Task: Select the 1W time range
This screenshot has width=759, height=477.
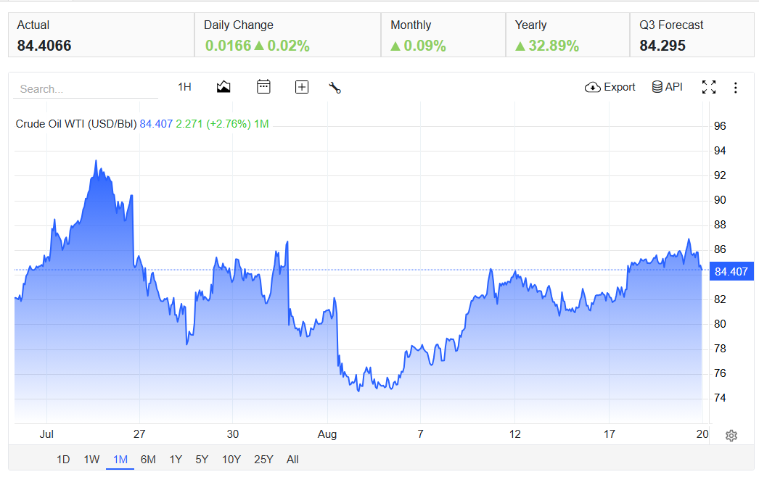Action: coord(91,460)
